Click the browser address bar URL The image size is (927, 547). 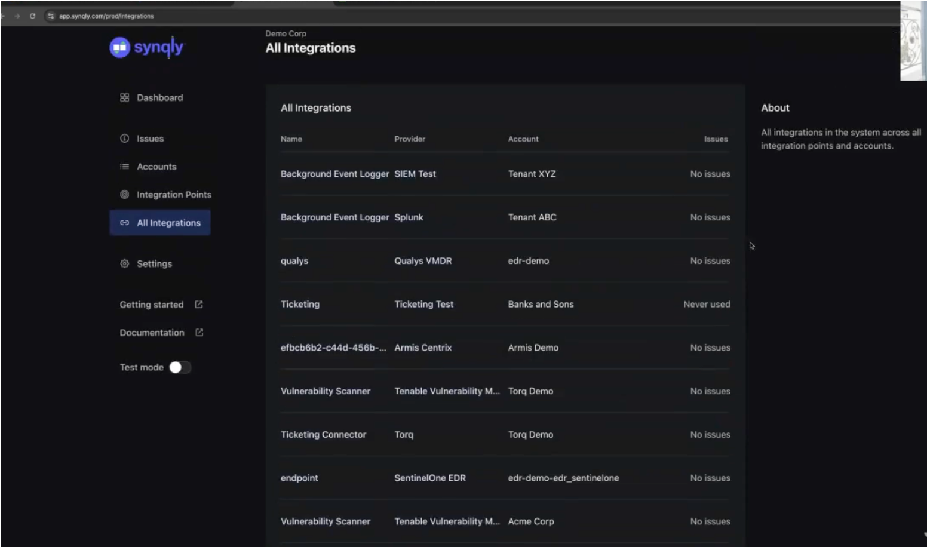tap(106, 16)
